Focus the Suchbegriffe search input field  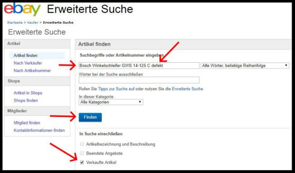(x=139, y=66)
